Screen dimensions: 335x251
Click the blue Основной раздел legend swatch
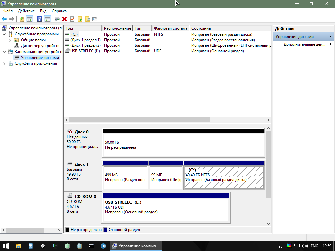[105, 230]
